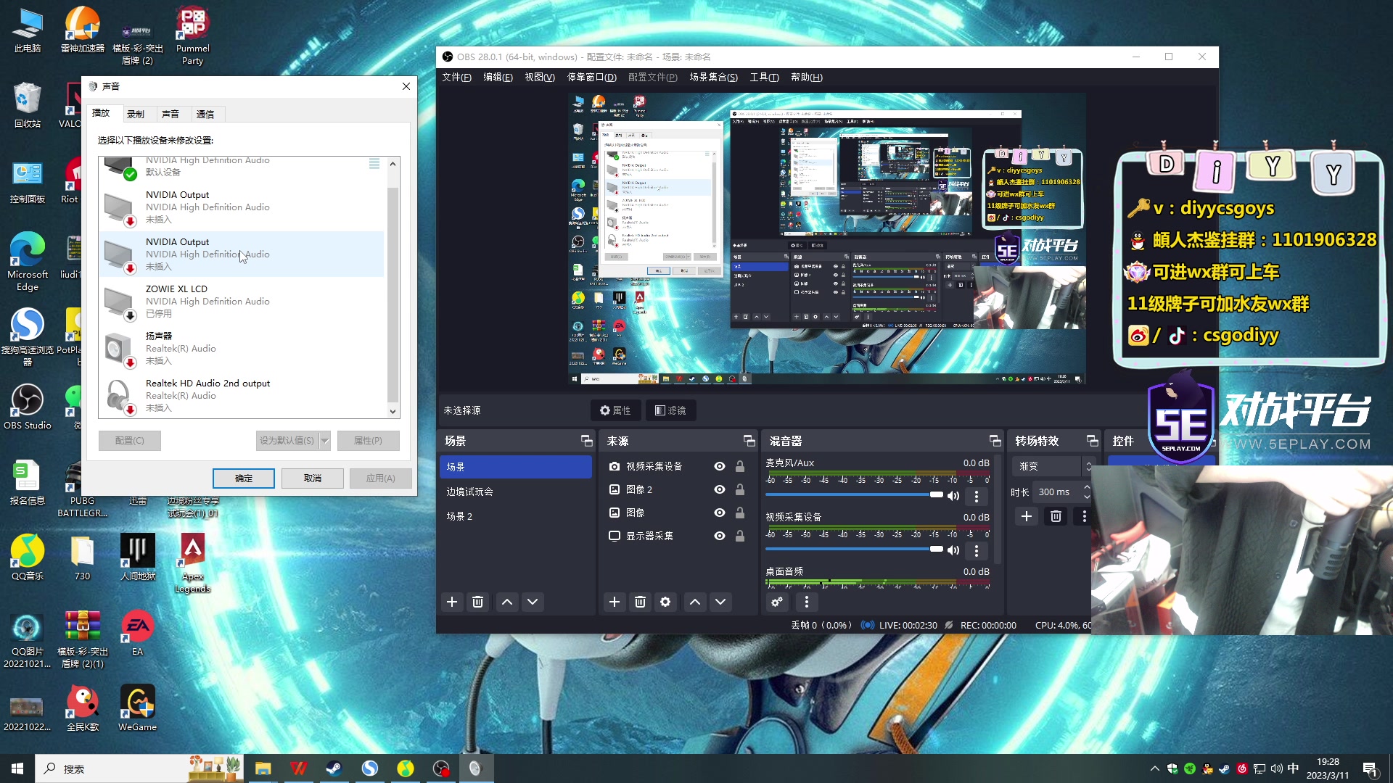The width and height of the screenshot is (1393, 783).
Task: Click 取消 in the sound dialog
Action: (x=313, y=478)
